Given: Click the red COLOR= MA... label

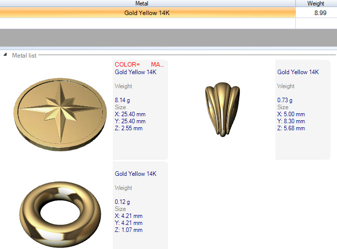Looking at the screenshot, I should (x=139, y=65).
